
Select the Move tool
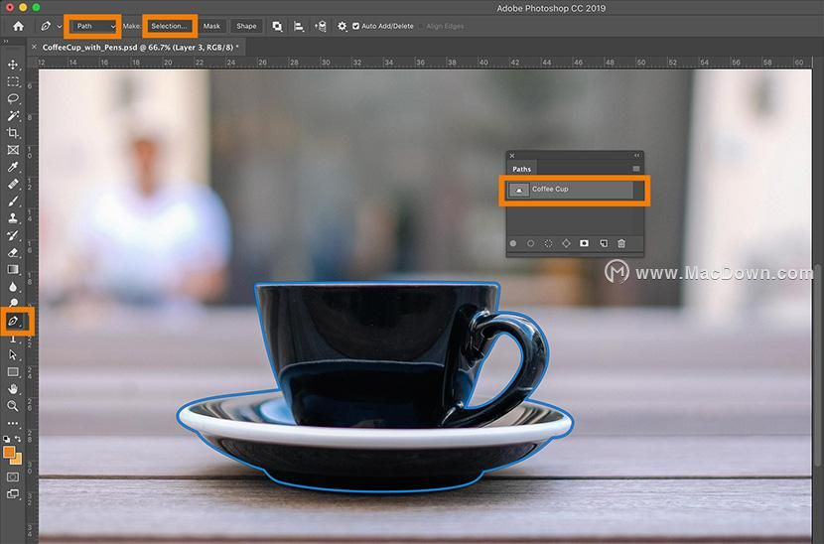pyautogui.click(x=13, y=65)
